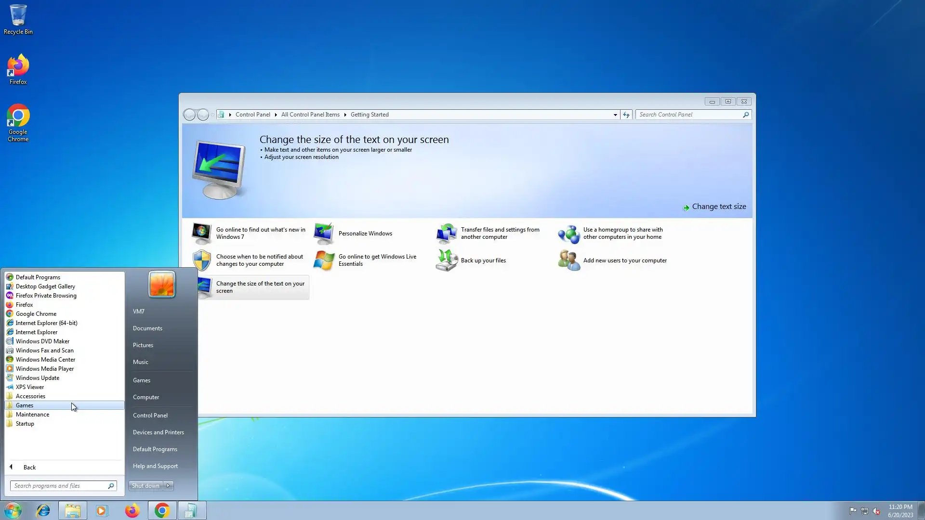925x520 pixels.
Task: Click the Personalize Windows icon
Action: point(324,234)
